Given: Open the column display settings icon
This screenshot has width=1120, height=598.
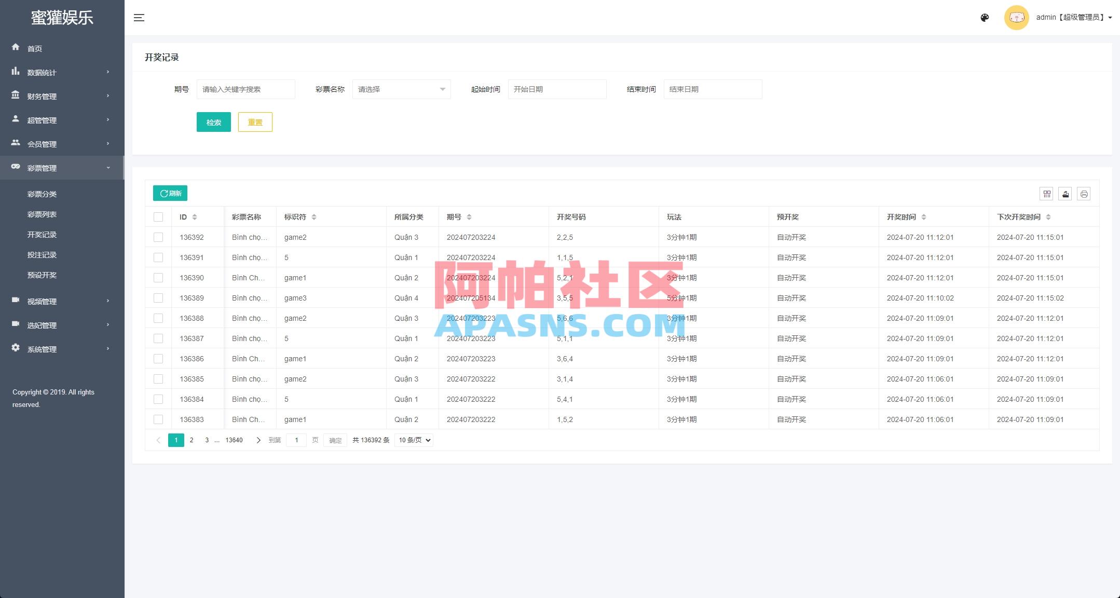Looking at the screenshot, I should [x=1046, y=194].
